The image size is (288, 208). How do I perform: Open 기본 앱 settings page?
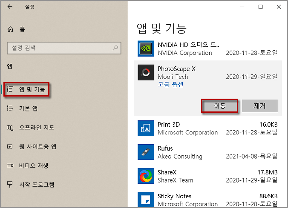(28, 108)
